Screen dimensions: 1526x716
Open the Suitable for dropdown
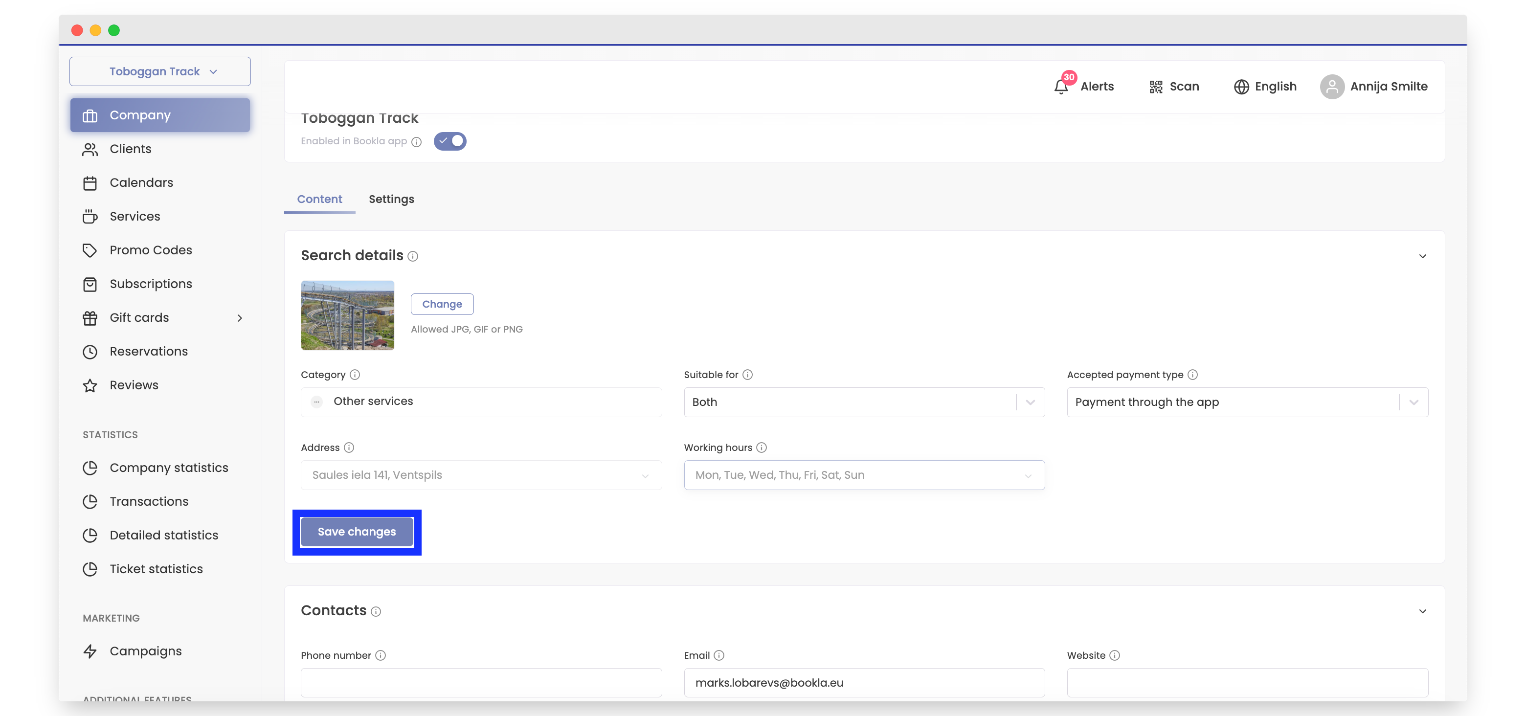click(864, 402)
